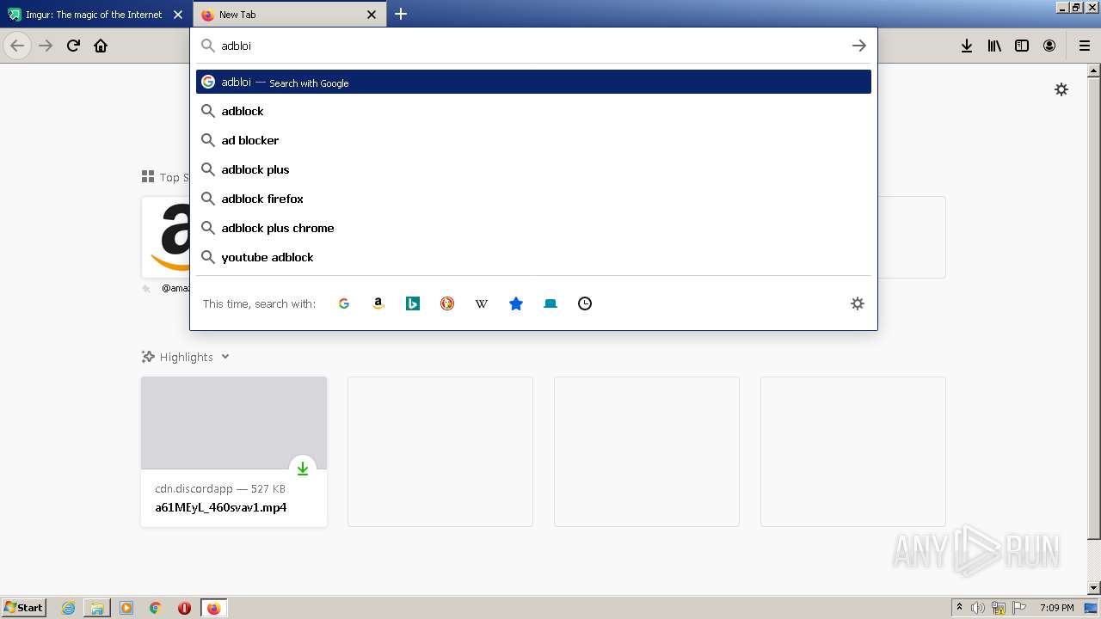Go to the Home page
Screen dimensions: 1101x619
coord(101,46)
